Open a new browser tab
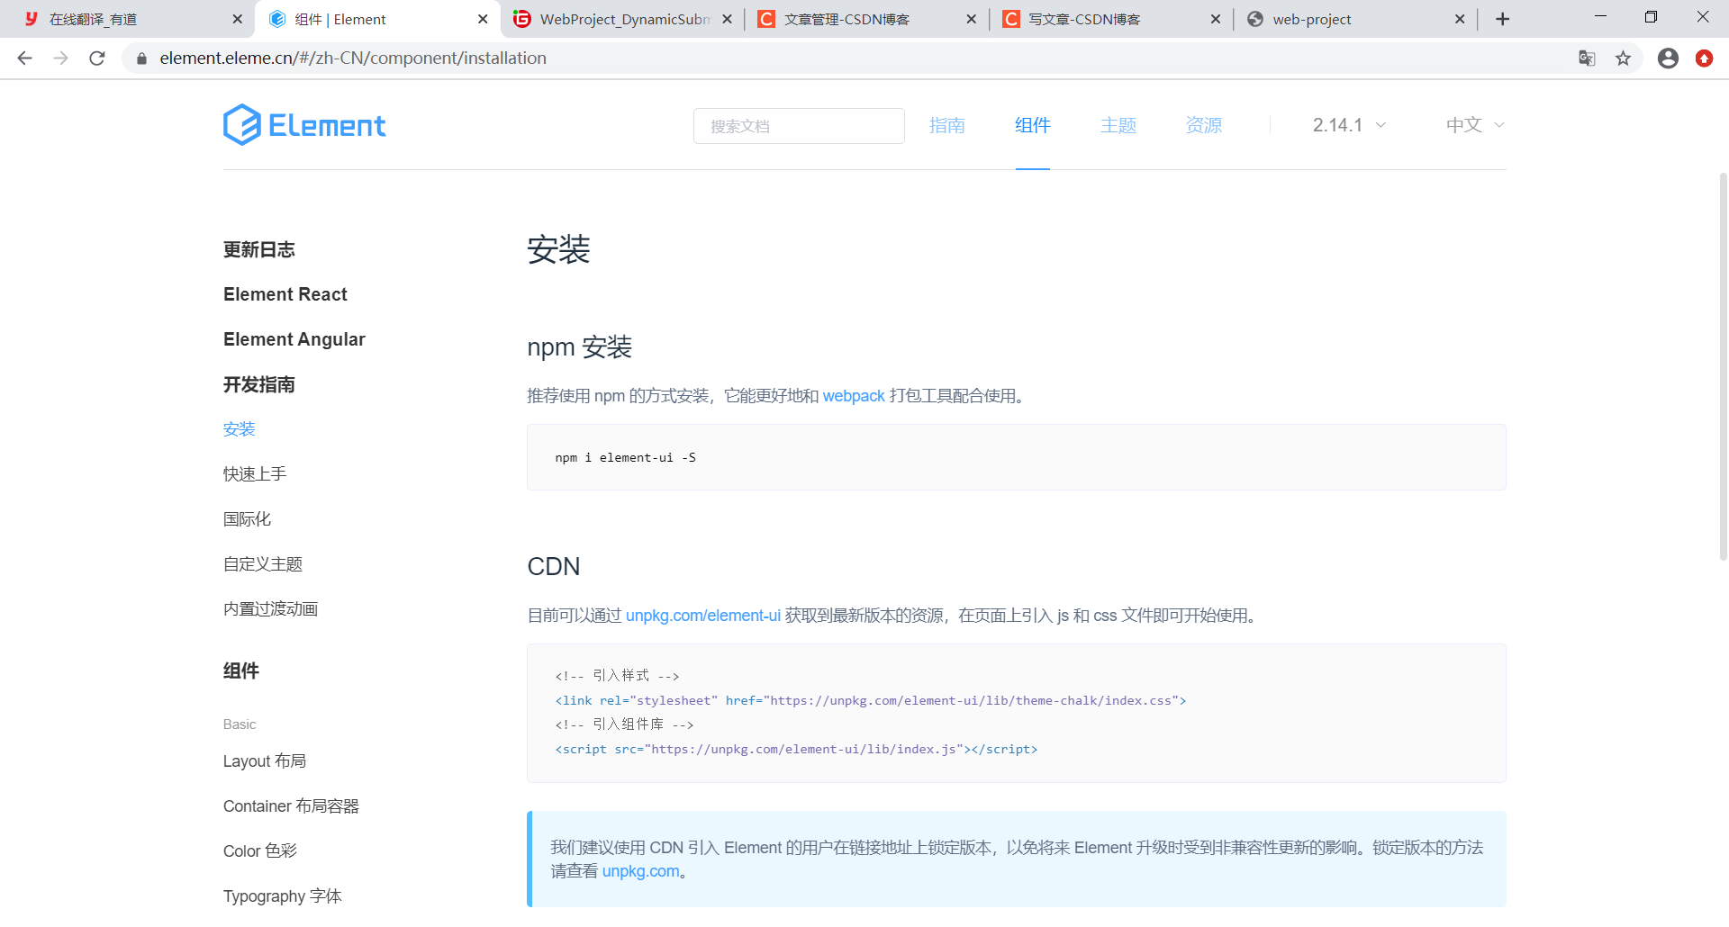The height and width of the screenshot is (927, 1729). tap(1502, 19)
